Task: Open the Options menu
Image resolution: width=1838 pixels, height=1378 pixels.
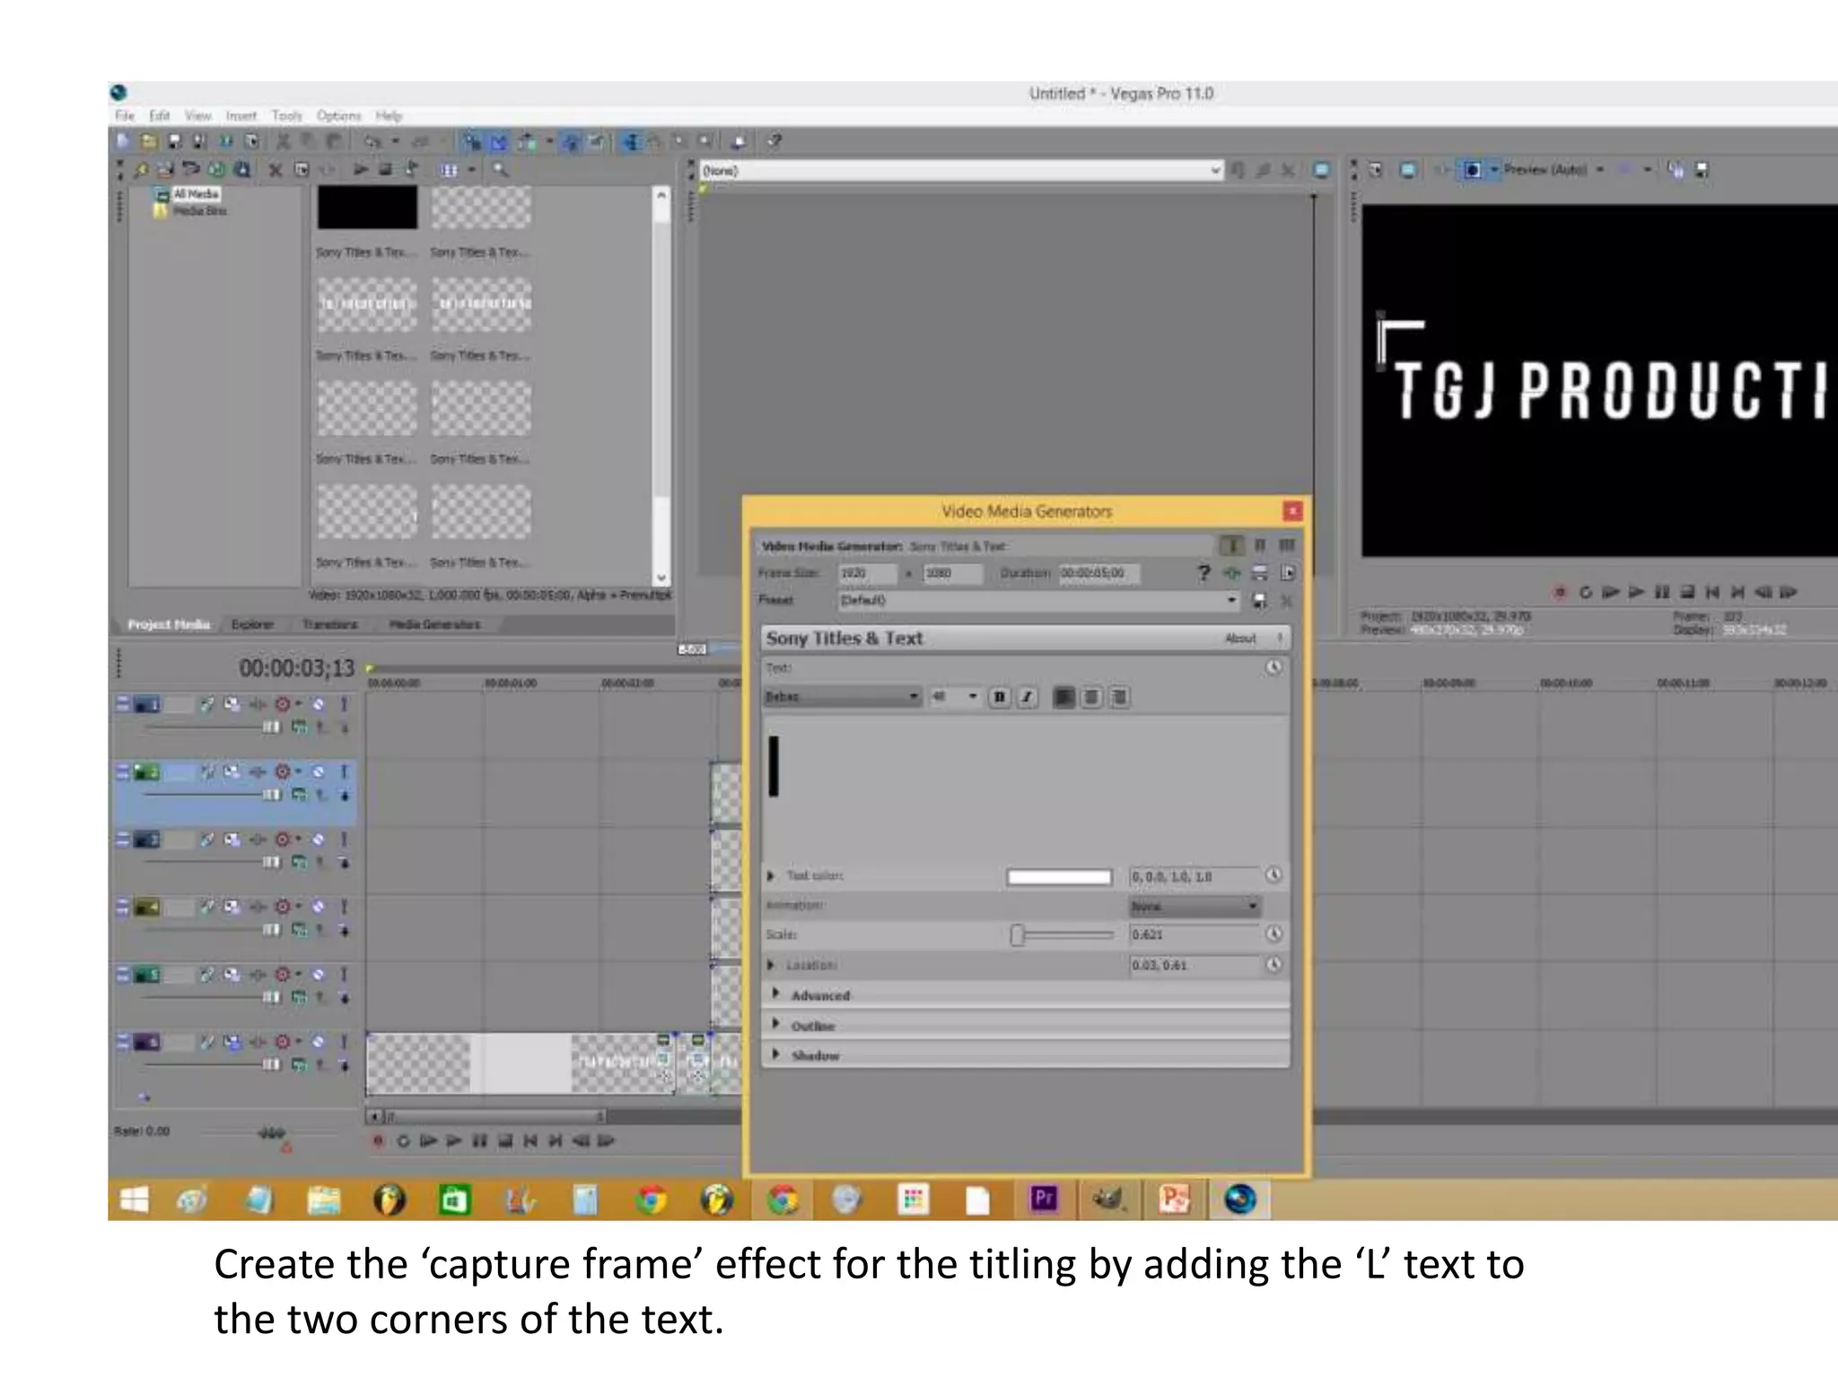Action: tap(338, 116)
